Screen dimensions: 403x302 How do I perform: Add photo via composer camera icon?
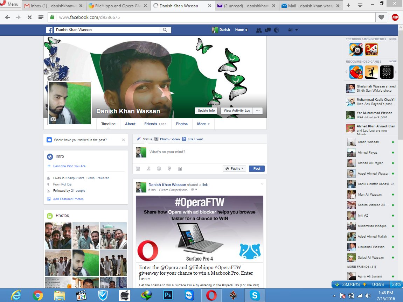click(x=138, y=169)
